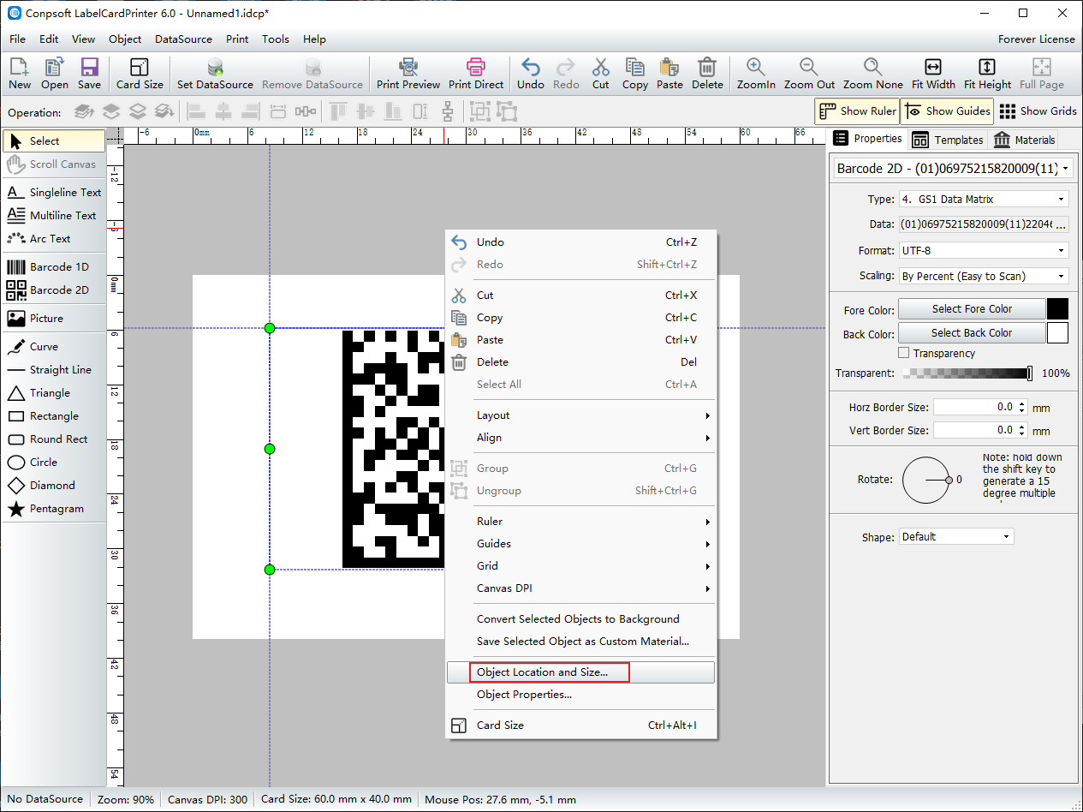
Task: Select the Round Rect tool
Action: click(53, 439)
